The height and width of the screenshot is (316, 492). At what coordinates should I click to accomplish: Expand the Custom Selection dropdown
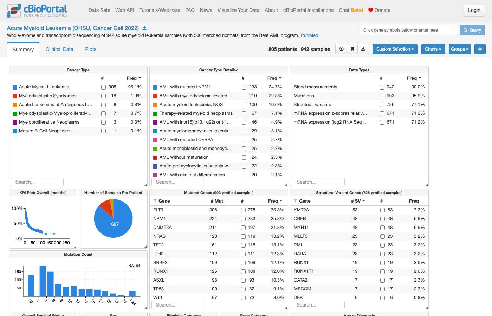(395, 49)
